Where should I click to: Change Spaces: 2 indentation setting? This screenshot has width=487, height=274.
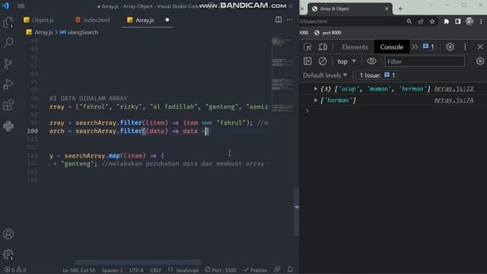pos(112,270)
